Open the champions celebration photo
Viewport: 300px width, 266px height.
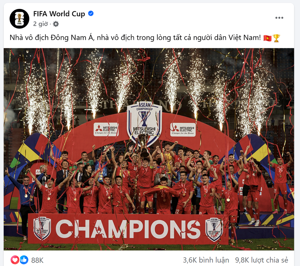coord(149,149)
